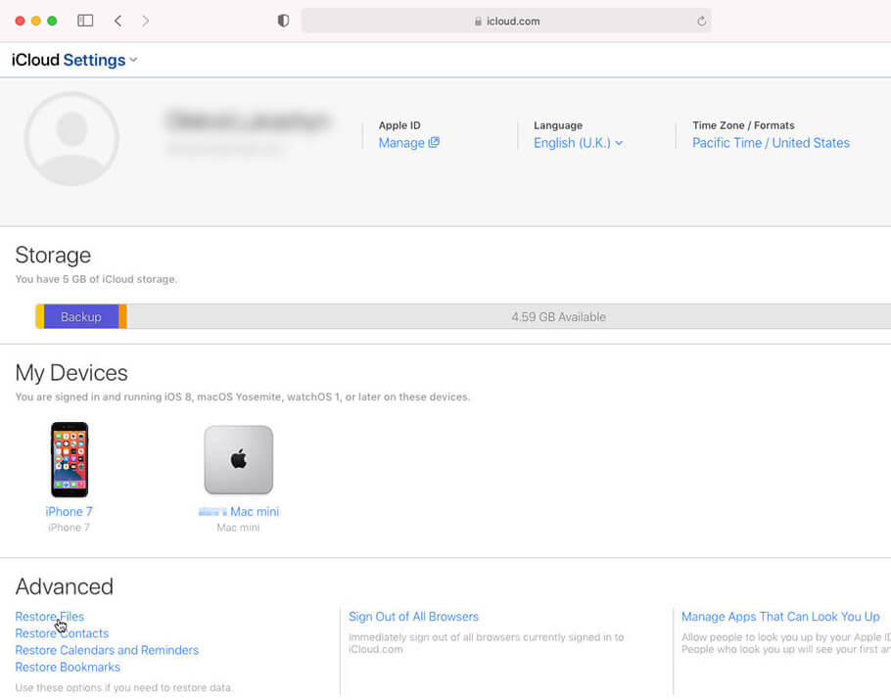
Task: Click Manage under Apple ID
Action: (408, 143)
